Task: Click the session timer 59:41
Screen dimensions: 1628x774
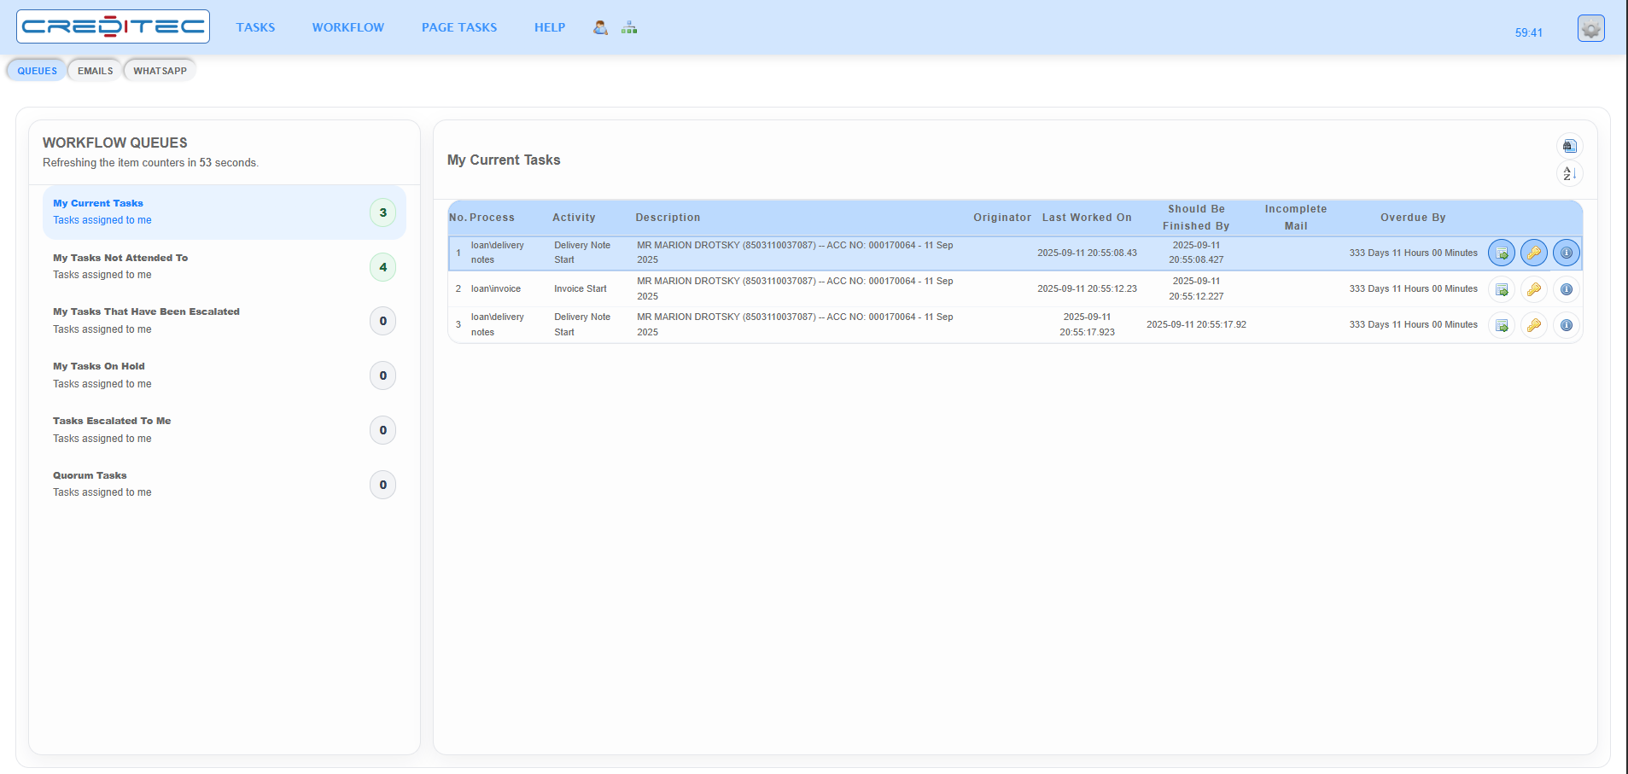Action: (1529, 32)
